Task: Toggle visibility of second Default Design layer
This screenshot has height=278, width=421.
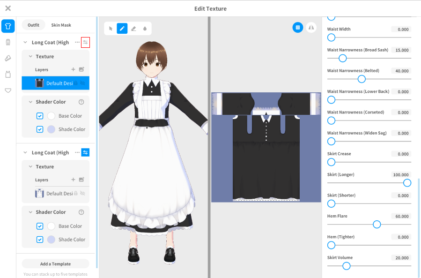Action: point(83,194)
